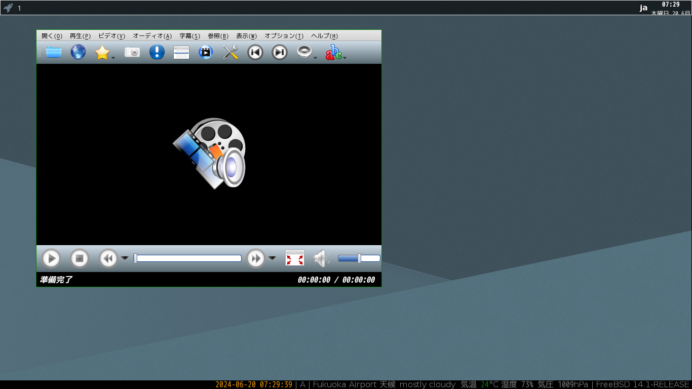Start playback with the Play button
Screen dimensions: 692x389
tap(51, 258)
